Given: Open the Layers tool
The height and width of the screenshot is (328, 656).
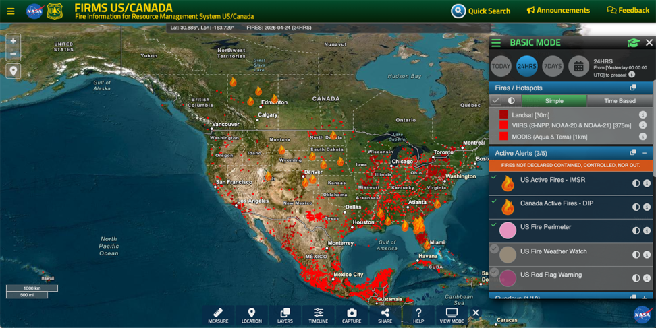Looking at the screenshot, I should click(x=285, y=315).
